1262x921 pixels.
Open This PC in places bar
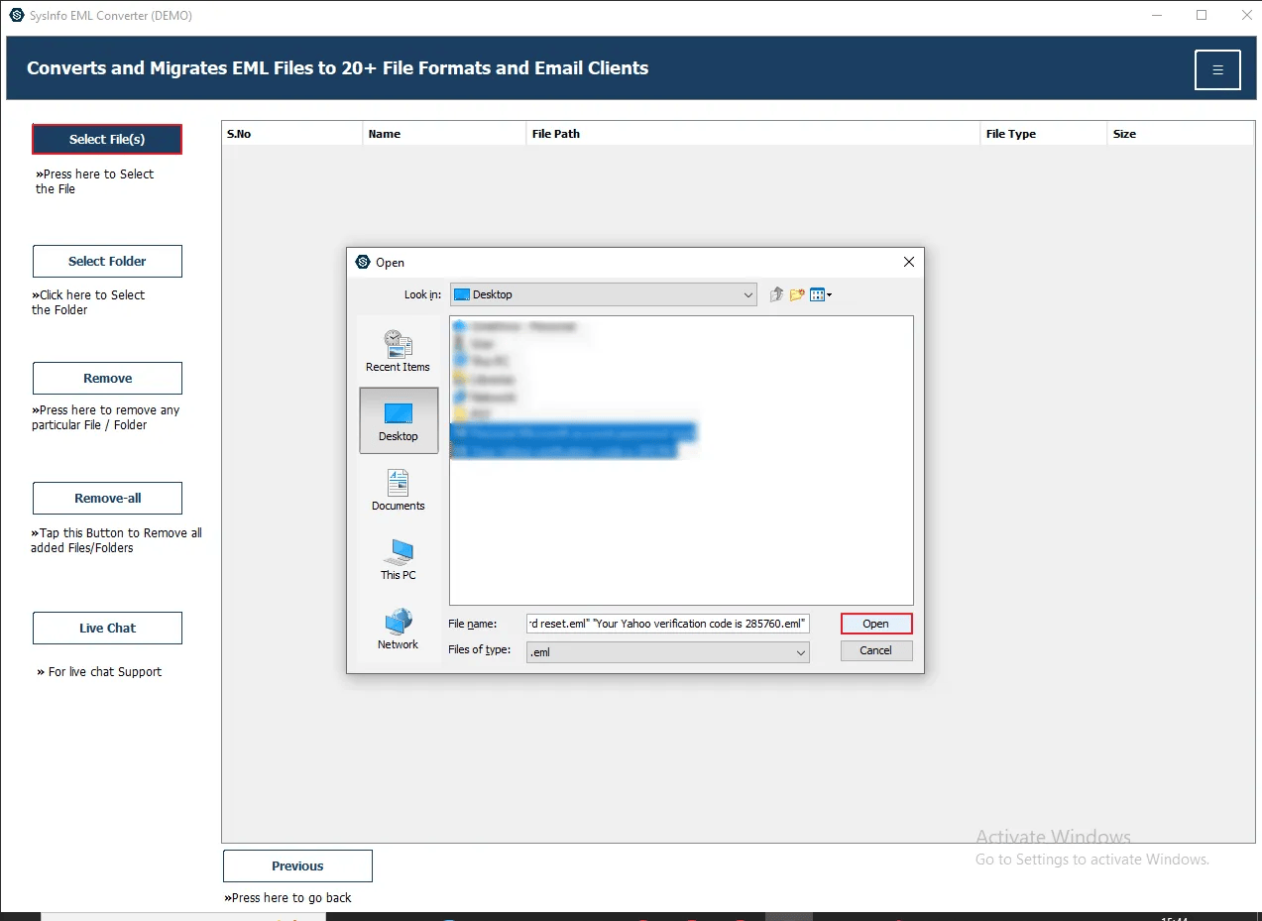click(399, 559)
